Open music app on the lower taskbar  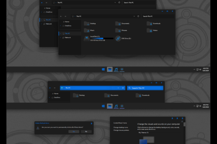(x=116, y=106)
